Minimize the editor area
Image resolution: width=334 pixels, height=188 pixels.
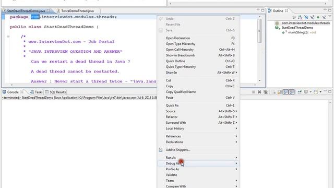click(x=258, y=10)
